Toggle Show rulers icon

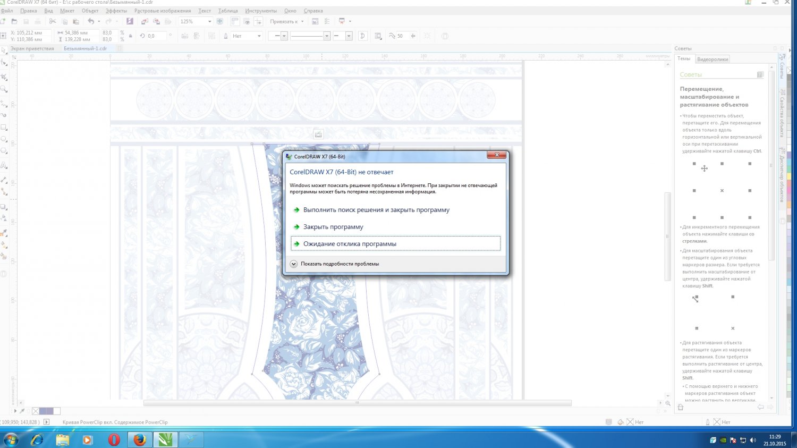(x=235, y=21)
